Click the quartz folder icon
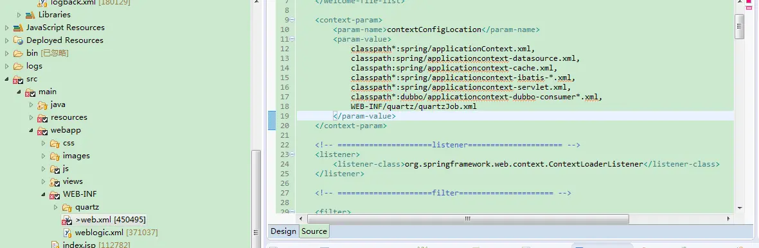This screenshot has height=248, width=759. point(67,208)
